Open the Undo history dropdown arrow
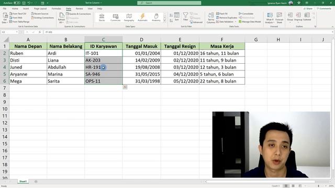The width and height of the screenshot is (335, 188). (x=32, y=3)
